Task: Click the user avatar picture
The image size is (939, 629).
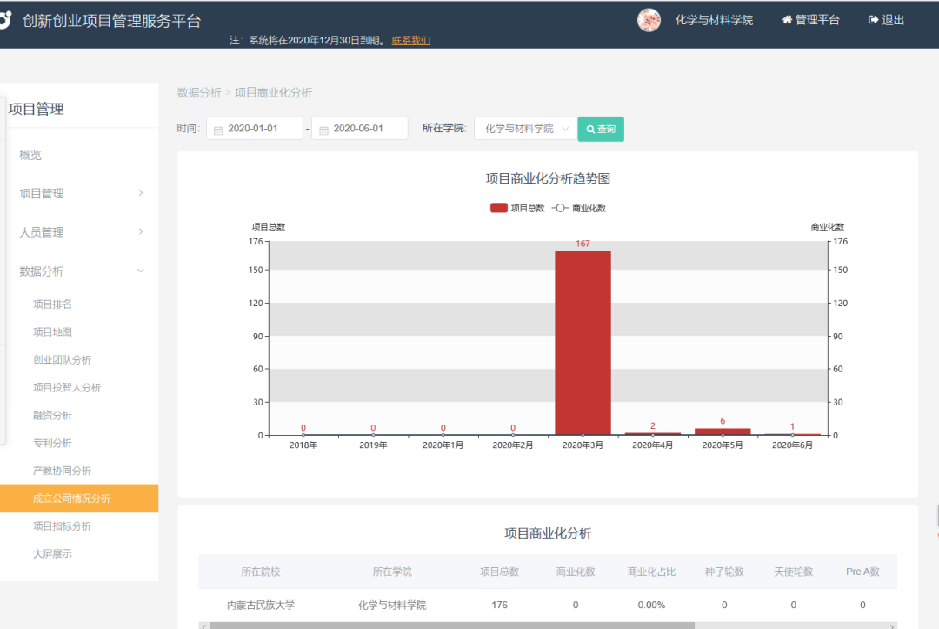Action: 649,20
